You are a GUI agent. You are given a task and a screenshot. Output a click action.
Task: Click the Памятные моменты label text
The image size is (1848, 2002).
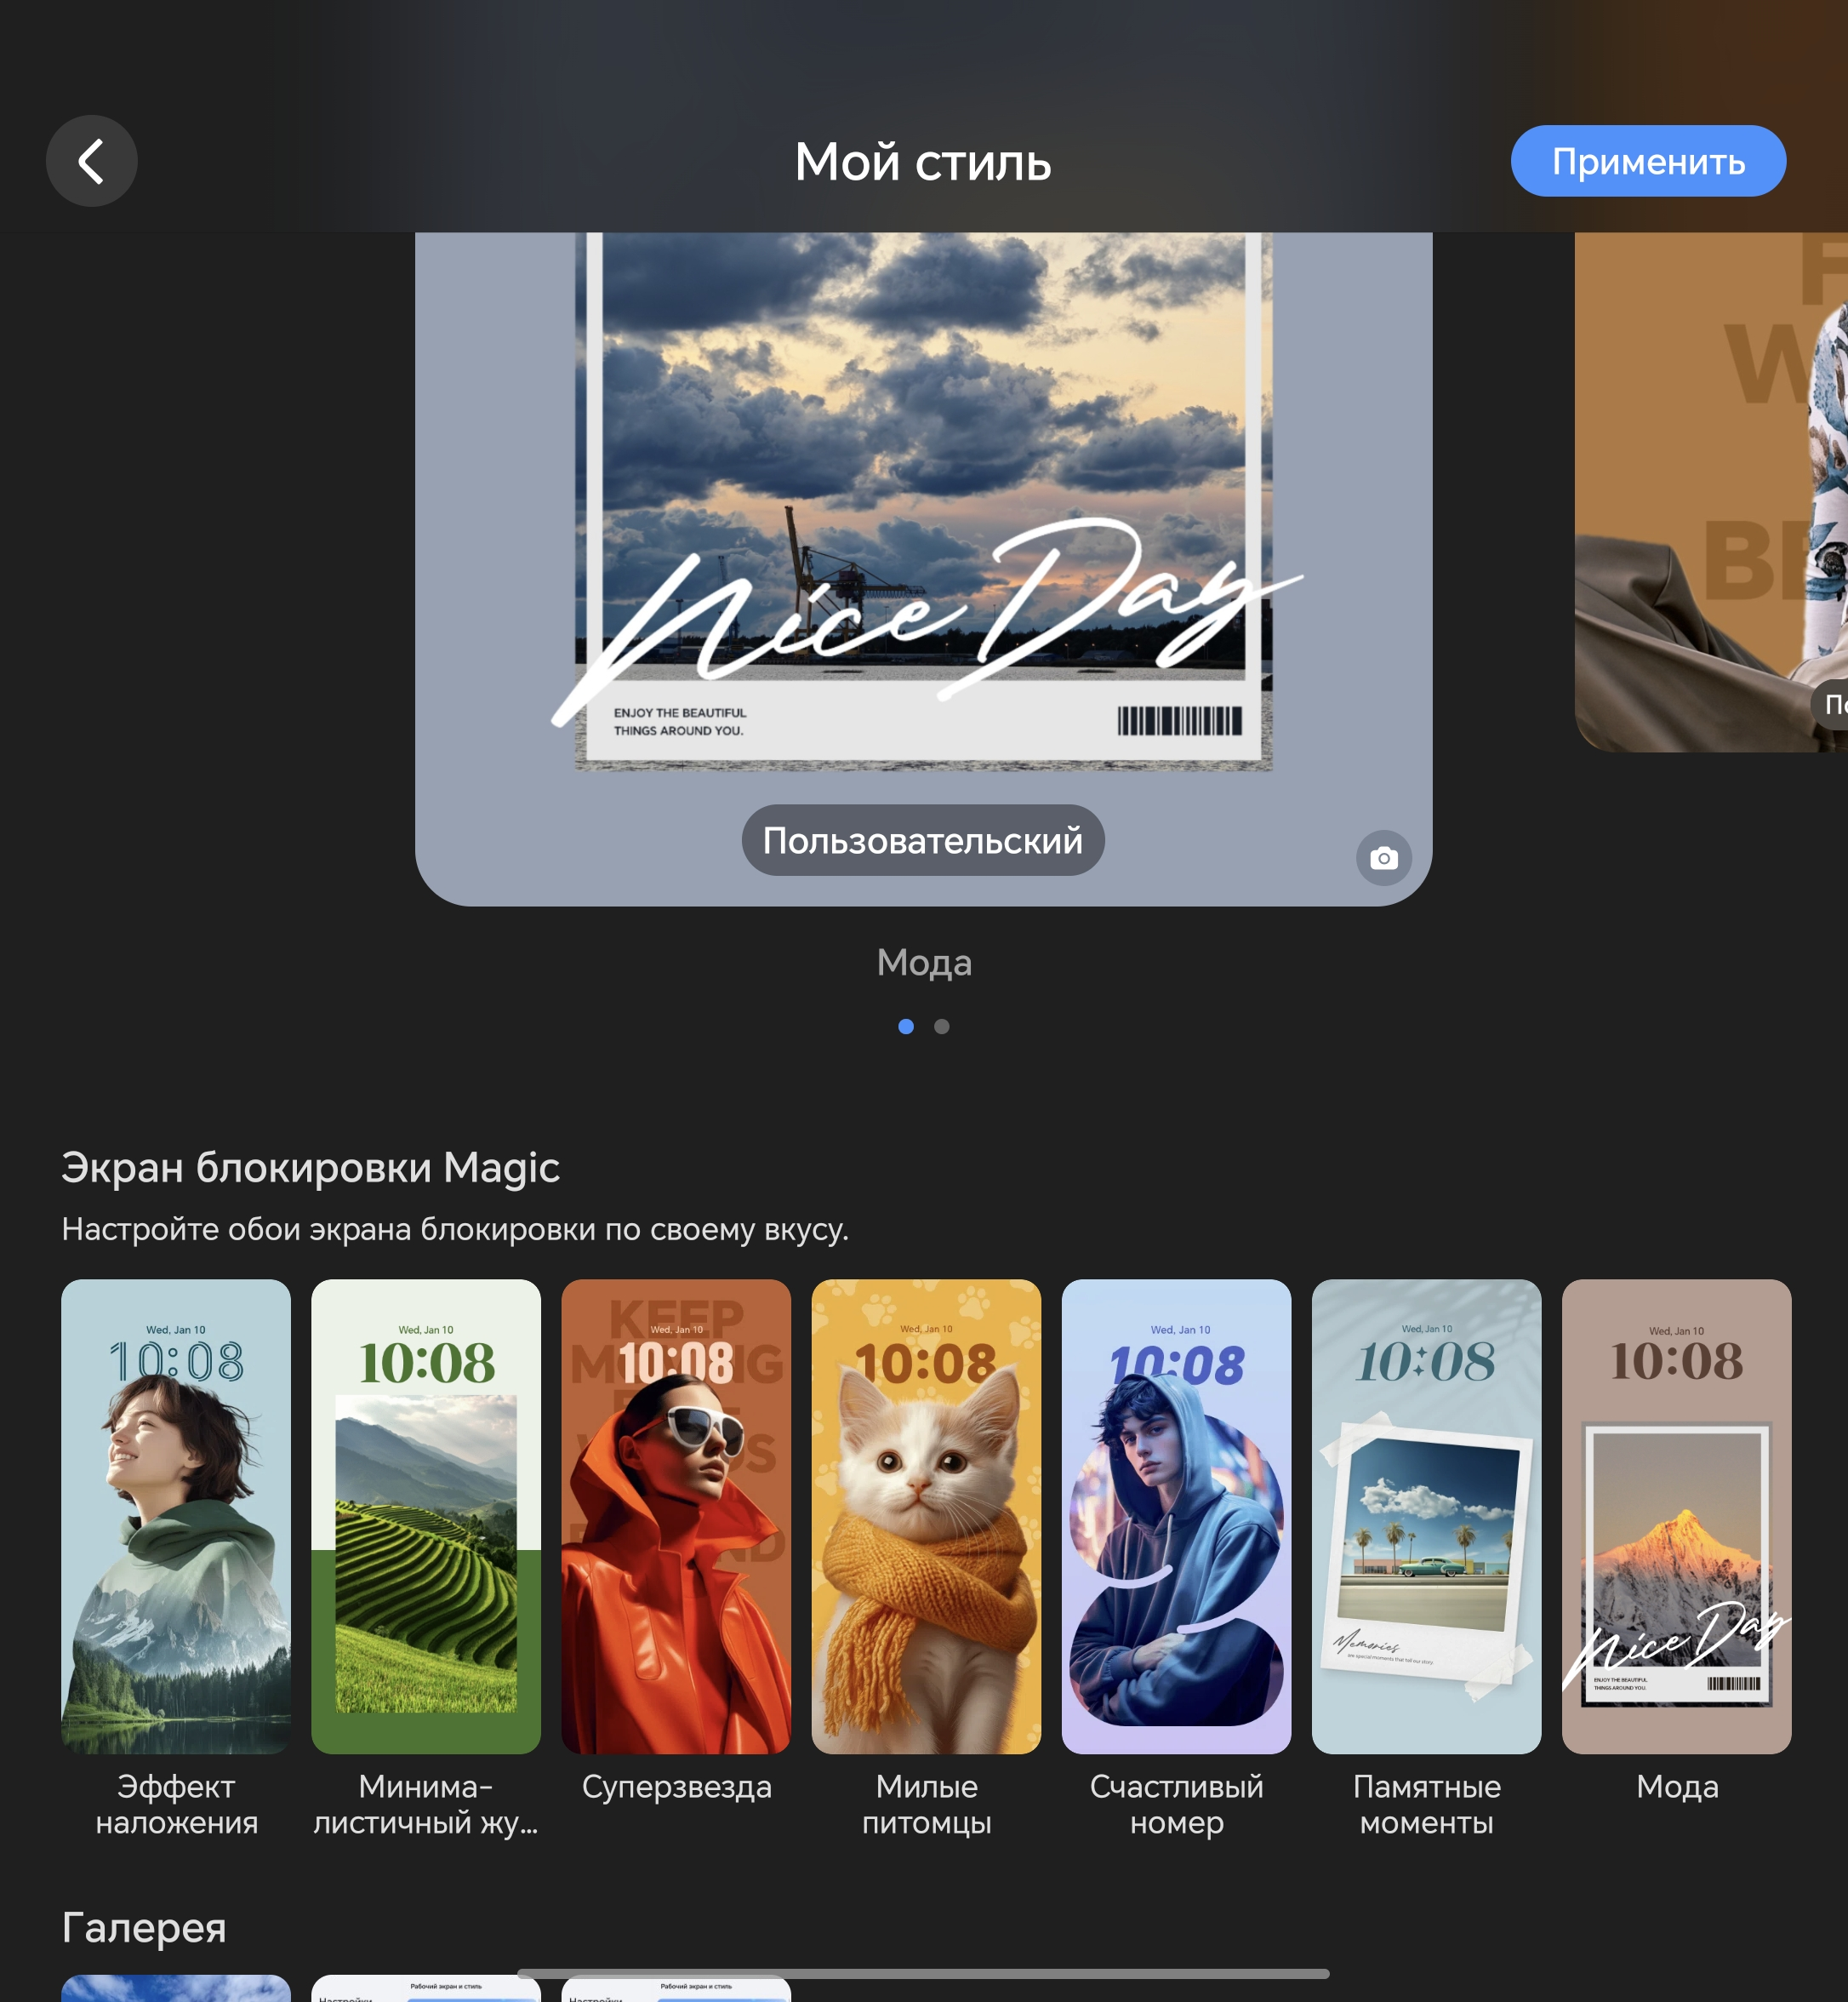pos(1426,1805)
